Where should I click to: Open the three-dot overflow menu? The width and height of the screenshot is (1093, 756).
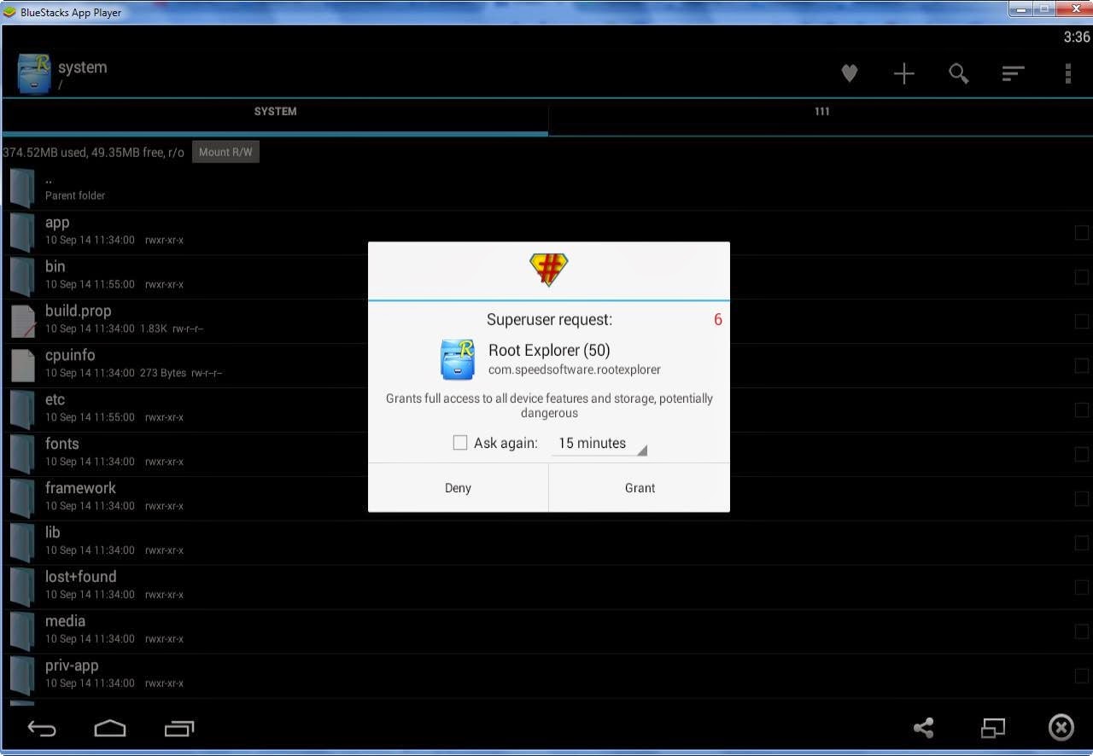(1067, 73)
